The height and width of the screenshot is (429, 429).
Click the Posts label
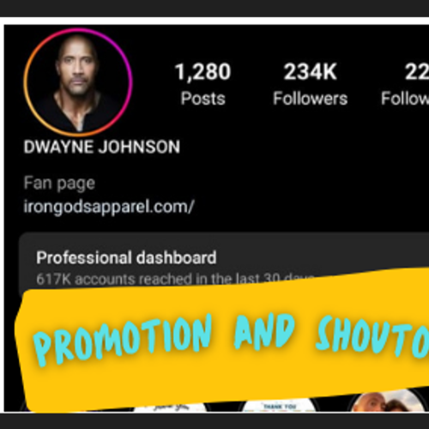(203, 99)
